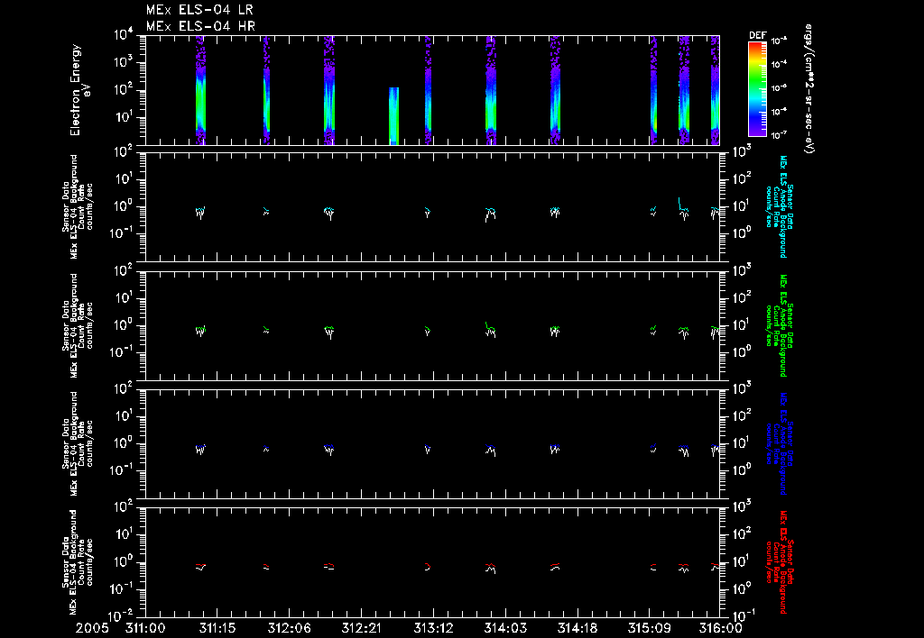Click the '313:12' time axis label
Image resolution: width=924 pixels, height=638 pixels.
432,628
